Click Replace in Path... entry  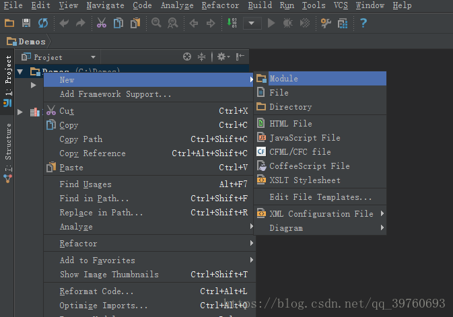click(x=149, y=213)
